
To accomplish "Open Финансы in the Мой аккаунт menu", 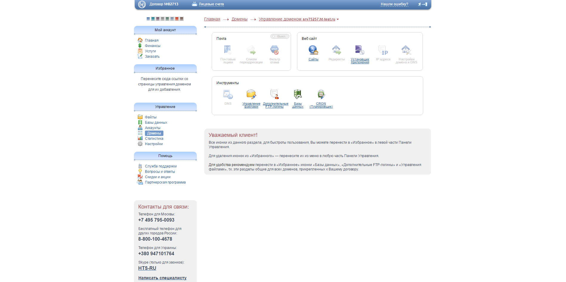I will [x=153, y=46].
